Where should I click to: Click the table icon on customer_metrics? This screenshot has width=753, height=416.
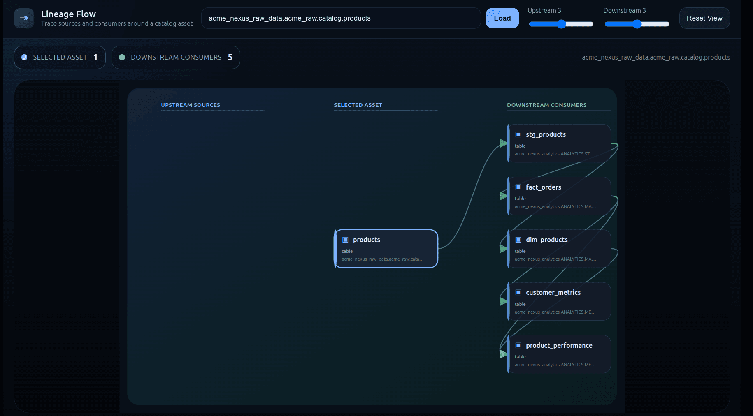click(x=518, y=292)
